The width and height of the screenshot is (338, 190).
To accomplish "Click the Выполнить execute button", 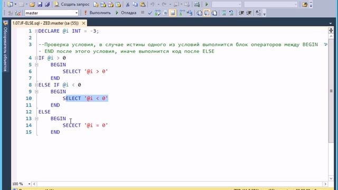I will click(x=97, y=13).
